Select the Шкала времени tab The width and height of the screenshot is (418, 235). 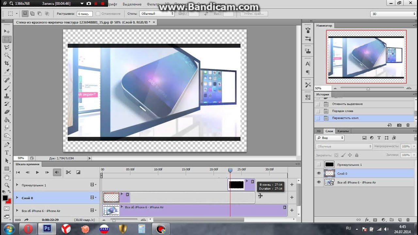[x=27, y=164]
